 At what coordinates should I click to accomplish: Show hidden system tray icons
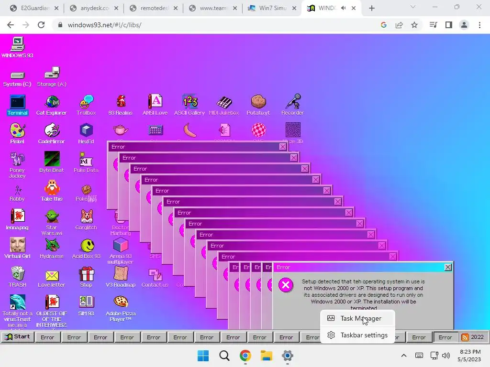pyautogui.click(x=404, y=356)
